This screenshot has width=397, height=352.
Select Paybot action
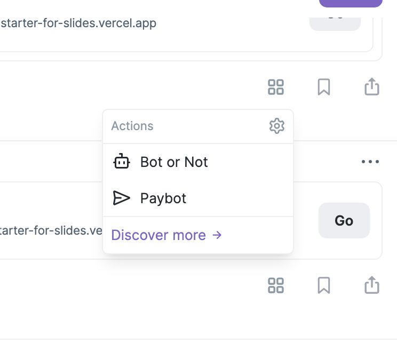click(x=198, y=198)
